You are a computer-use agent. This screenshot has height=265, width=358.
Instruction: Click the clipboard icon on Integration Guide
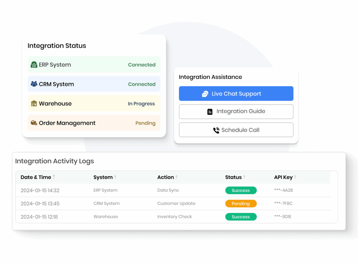click(210, 111)
